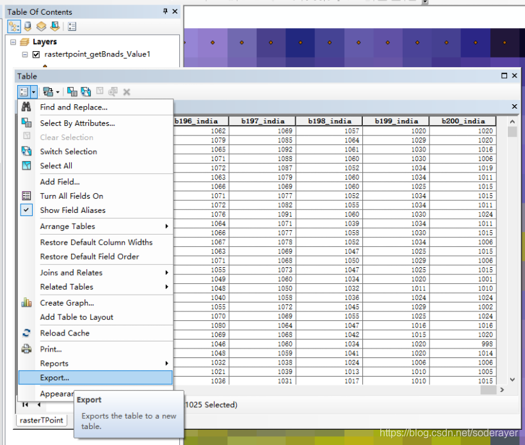This screenshot has width=525, height=445.
Task: Click Clear Selection toolbar icon
Action: 99,91
